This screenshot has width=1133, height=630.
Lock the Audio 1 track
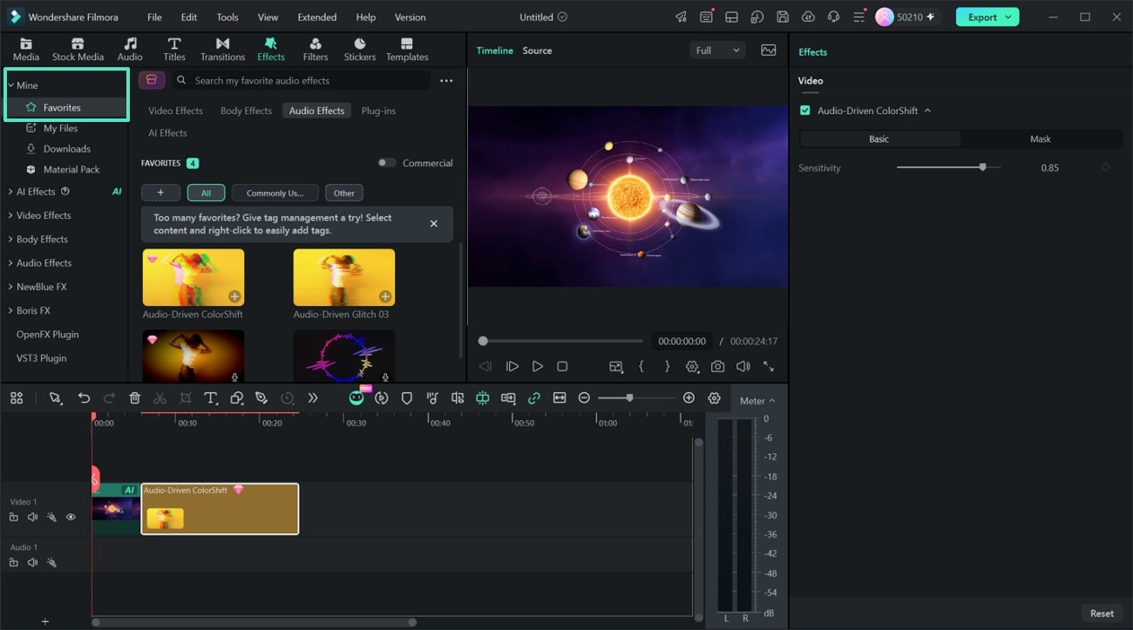pyautogui.click(x=14, y=563)
